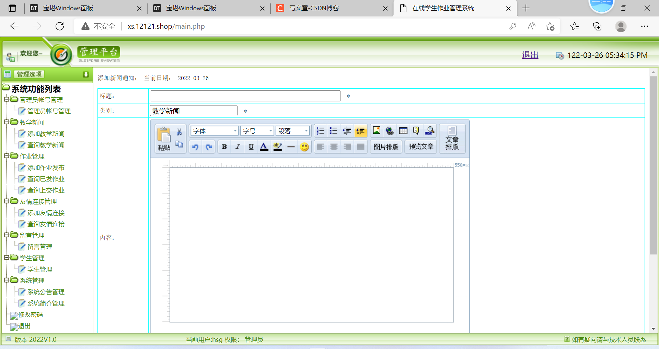This screenshot has width=659, height=349.
Task: Click the magnifier search icon in toolbar
Action: [x=430, y=130]
